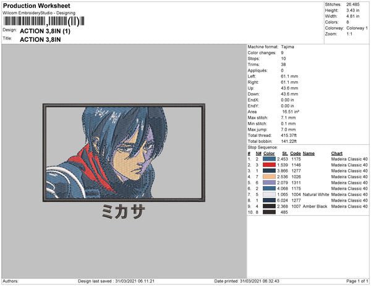Click the 'Authors:' footer label

[x=11, y=281]
